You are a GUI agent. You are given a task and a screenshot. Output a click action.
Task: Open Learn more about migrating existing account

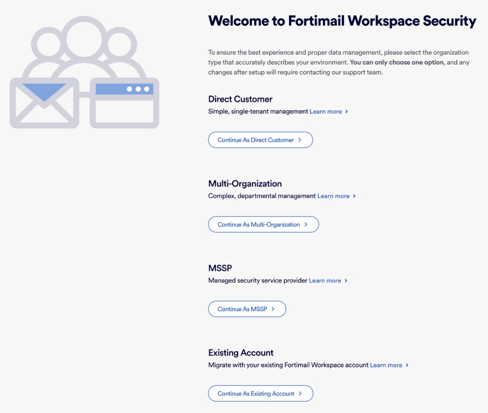pos(386,365)
